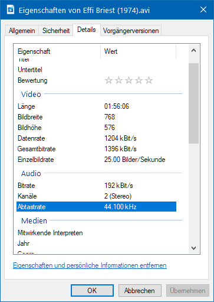Click the Bildhöhe value 576

(110, 128)
